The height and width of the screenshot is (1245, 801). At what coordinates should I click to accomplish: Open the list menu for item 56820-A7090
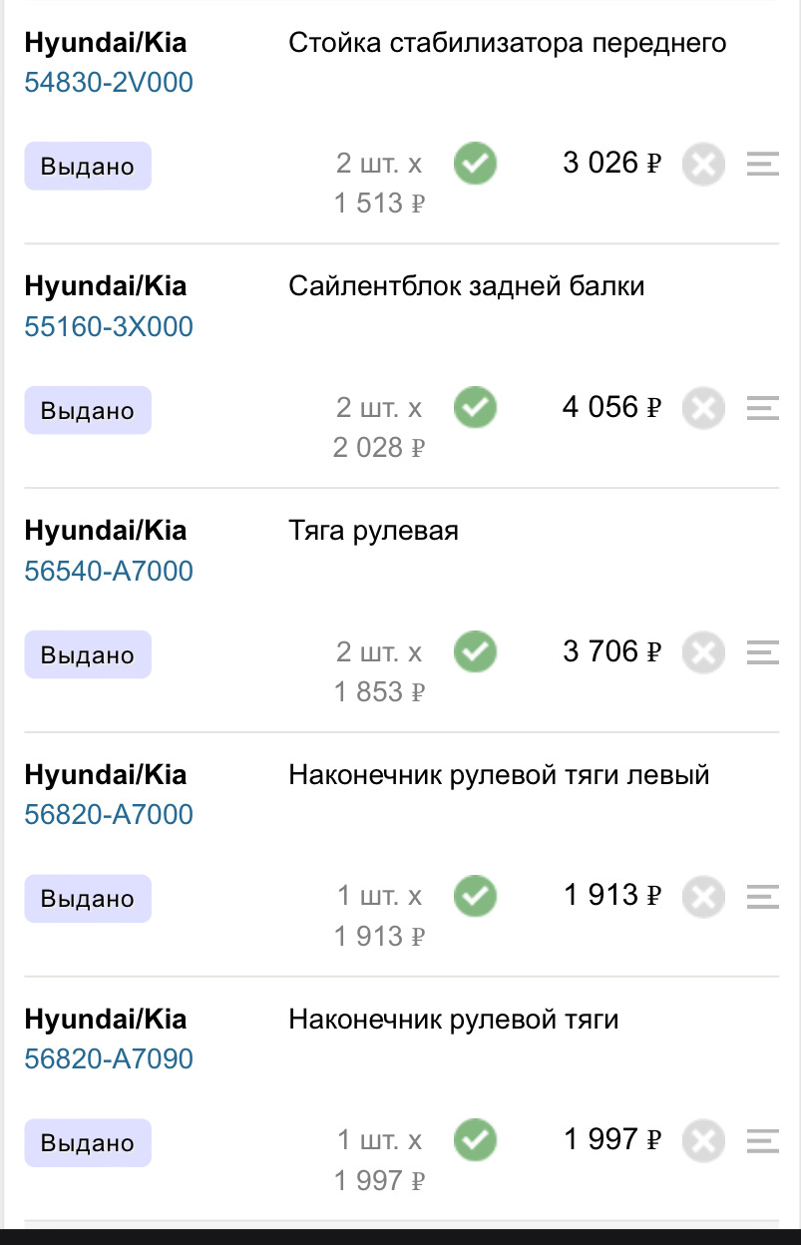pyautogui.click(x=762, y=1139)
